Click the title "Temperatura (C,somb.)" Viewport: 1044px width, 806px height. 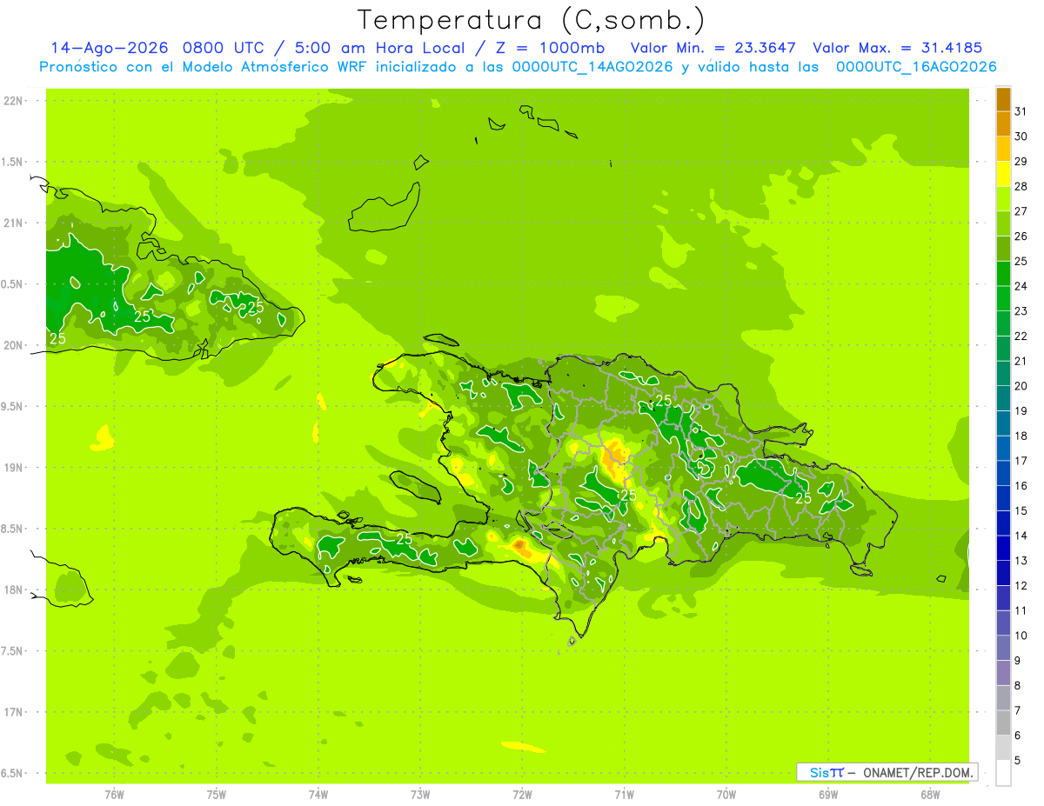pos(532,19)
